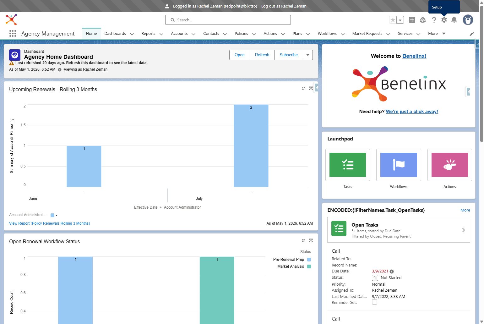This screenshot has width=484, height=324.
Task: Expand the More navigation menu
Action: (437, 34)
